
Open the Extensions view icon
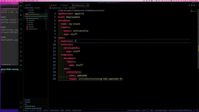tap(21, 38)
